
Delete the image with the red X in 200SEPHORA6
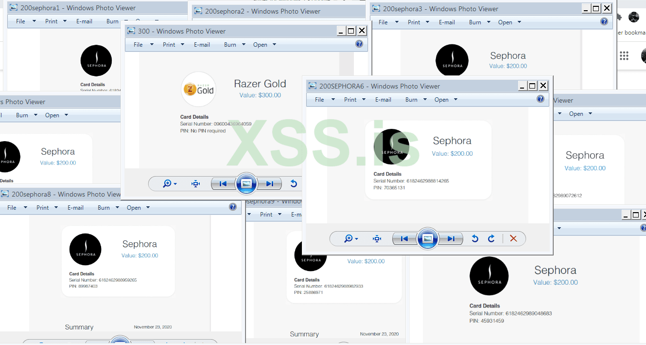(x=513, y=238)
